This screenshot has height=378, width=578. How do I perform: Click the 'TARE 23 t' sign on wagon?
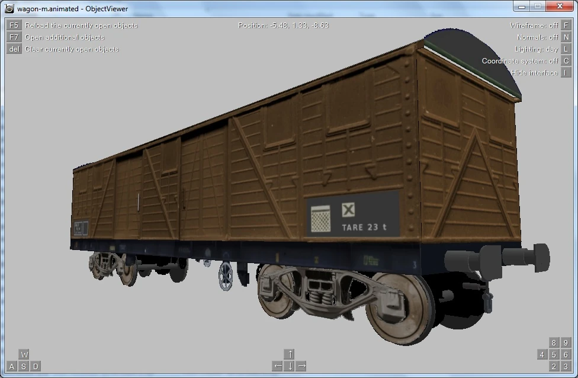coord(364,227)
